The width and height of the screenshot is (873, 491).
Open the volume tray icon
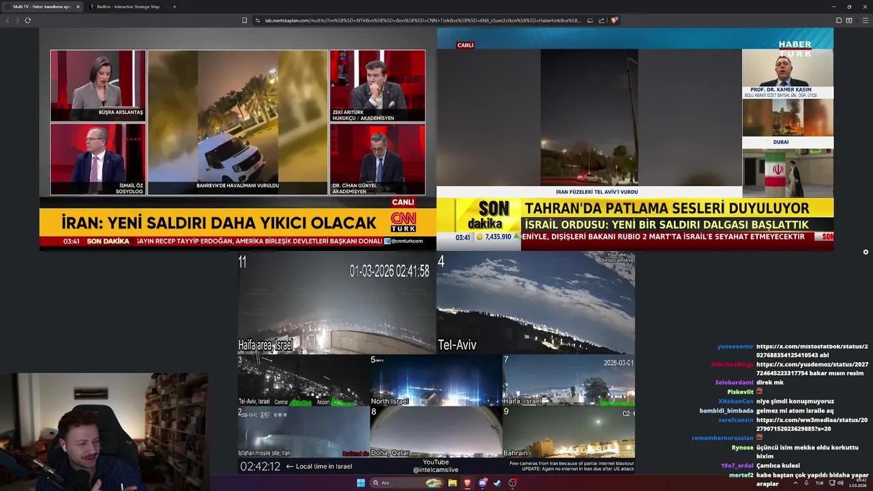[x=840, y=483]
